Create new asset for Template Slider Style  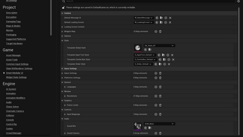pyautogui.click(x=165, y=64)
